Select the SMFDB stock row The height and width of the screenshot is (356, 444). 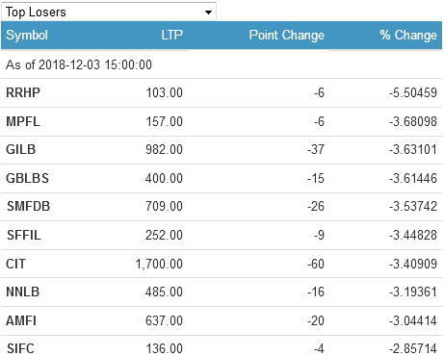[x=222, y=207]
